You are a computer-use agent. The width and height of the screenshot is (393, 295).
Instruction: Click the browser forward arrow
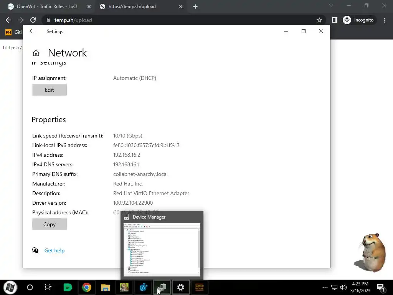21,20
